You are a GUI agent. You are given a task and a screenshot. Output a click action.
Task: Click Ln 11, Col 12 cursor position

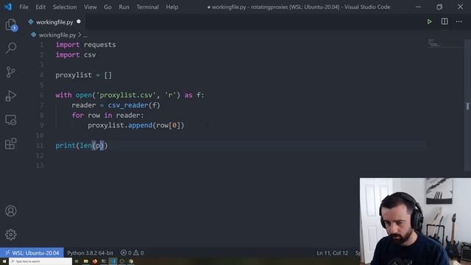tap(332, 253)
